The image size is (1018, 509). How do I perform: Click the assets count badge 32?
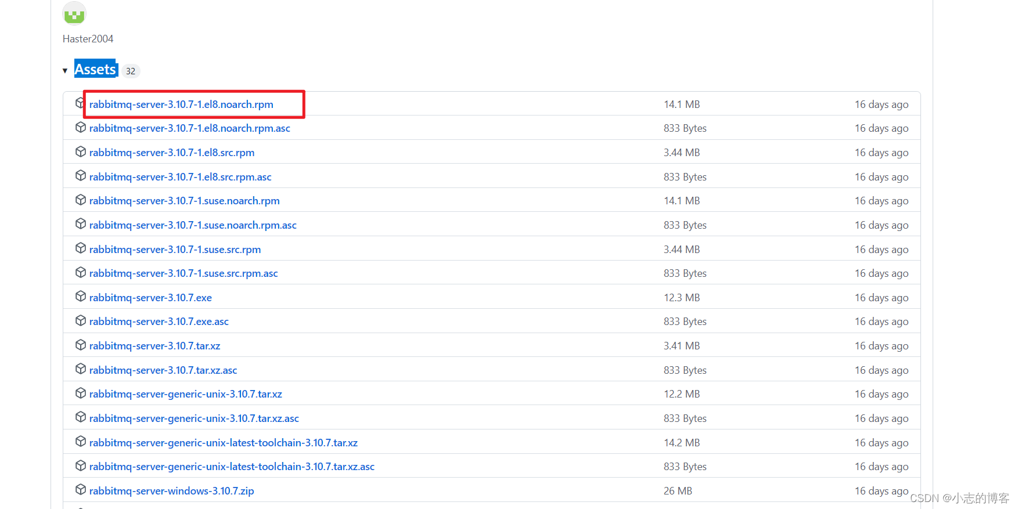coord(131,71)
